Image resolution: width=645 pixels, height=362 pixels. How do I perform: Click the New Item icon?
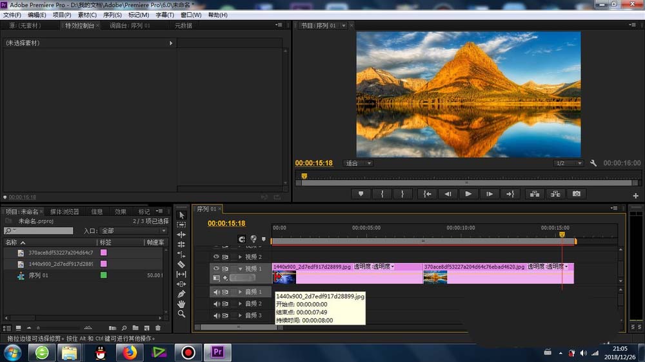coord(147,328)
